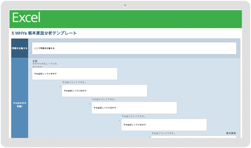Click the '根本原因' label
Viewport: 251px width, 148px height.
(231, 133)
